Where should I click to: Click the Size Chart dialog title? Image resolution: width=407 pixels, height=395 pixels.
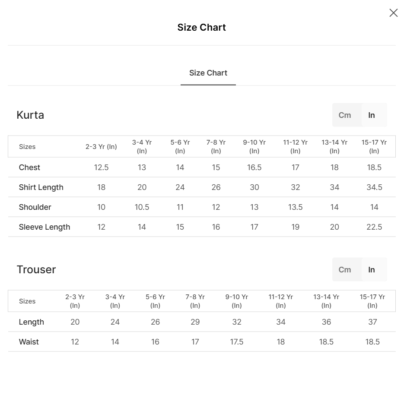202,28
